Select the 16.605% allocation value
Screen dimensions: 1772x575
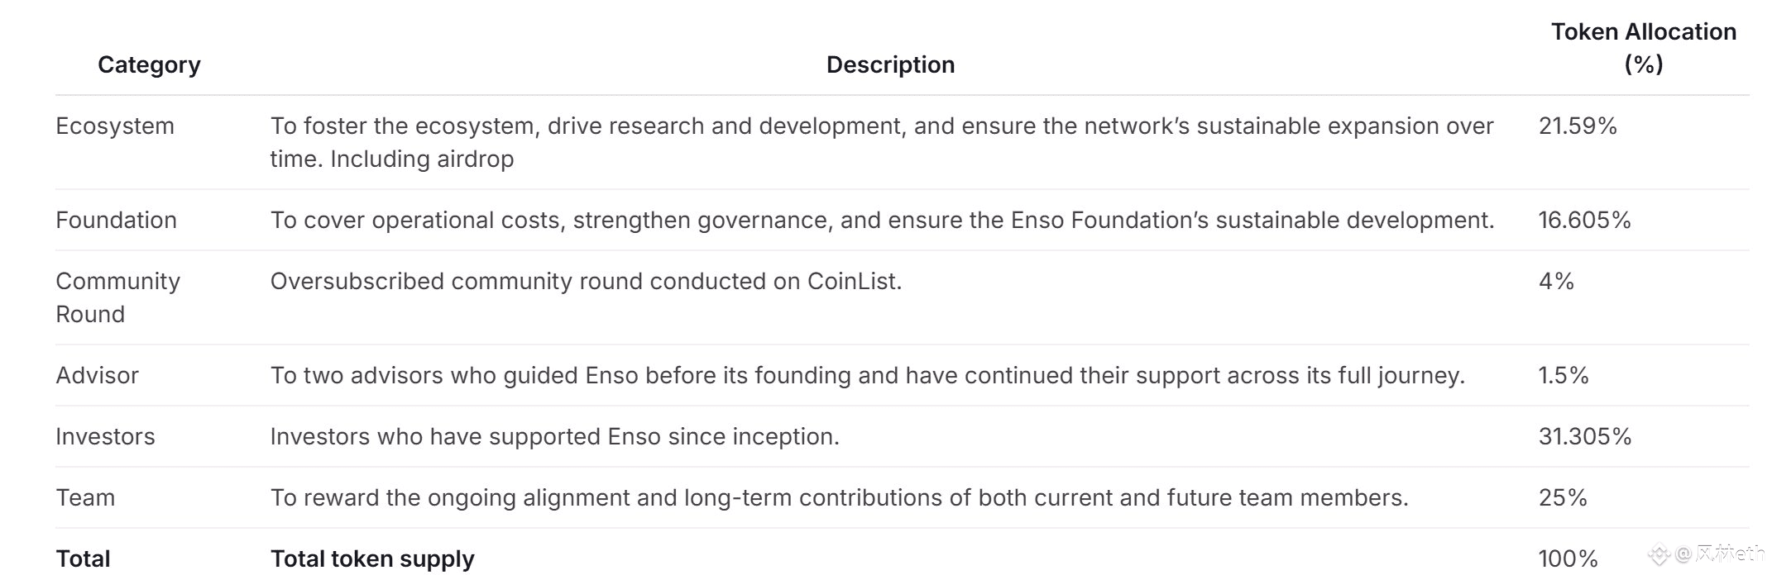coord(1584,220)
